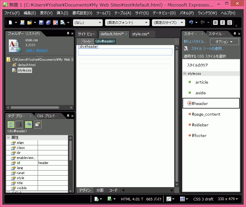Toggle Underline formatting button
This screenshot has width=246, height=207.
click(x=230, y=23)
